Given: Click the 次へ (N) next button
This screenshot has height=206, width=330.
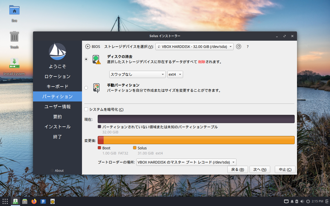Looking at the screenshot, I should [x=260, y=169].
